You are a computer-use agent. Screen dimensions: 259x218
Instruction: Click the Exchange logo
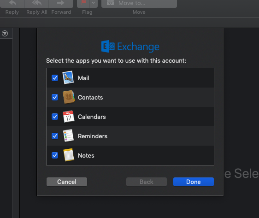[130, 47]
